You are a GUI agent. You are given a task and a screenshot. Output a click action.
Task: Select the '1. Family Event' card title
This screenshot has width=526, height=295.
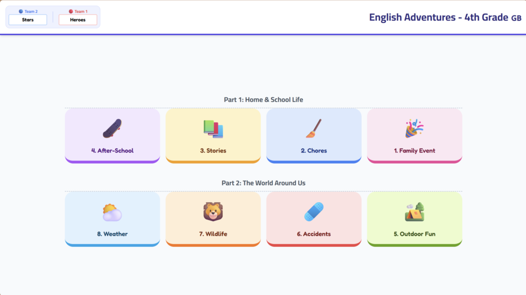pos(414,151)
